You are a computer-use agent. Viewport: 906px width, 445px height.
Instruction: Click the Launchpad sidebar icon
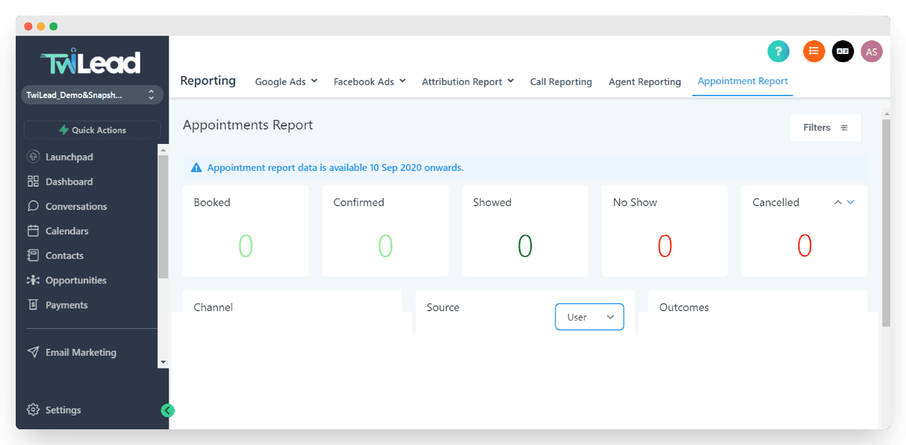(33, 157)
